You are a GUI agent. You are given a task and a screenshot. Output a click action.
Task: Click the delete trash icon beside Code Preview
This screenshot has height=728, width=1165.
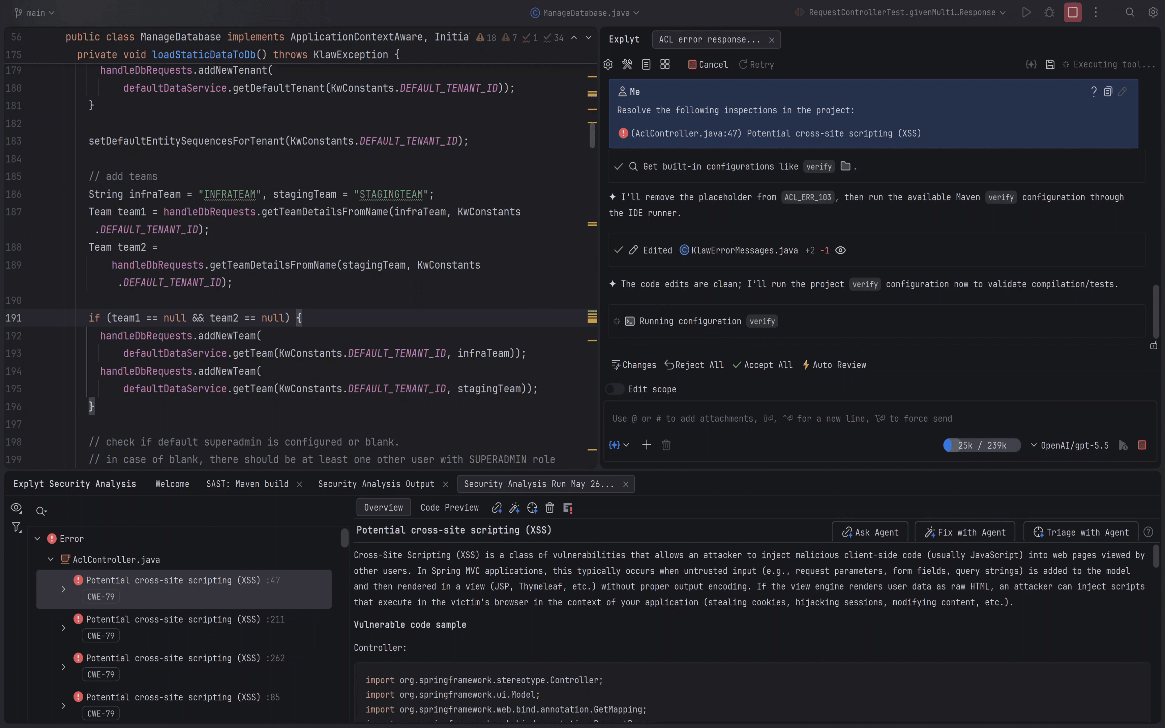point(550,508)
